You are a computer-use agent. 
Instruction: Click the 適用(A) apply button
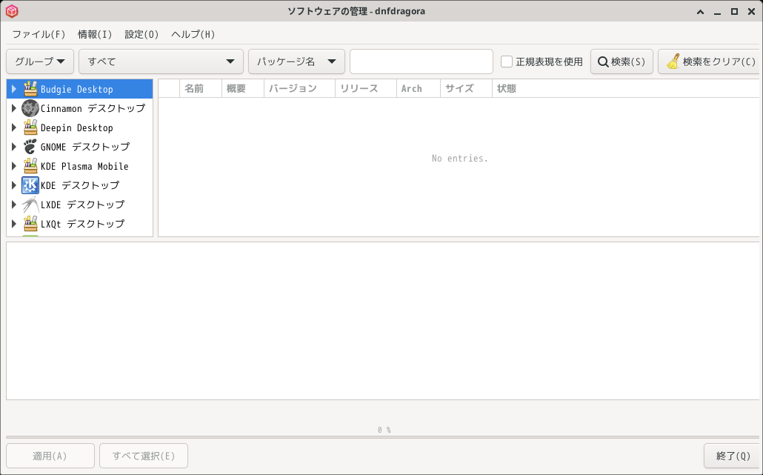click(x=50, y=456)
